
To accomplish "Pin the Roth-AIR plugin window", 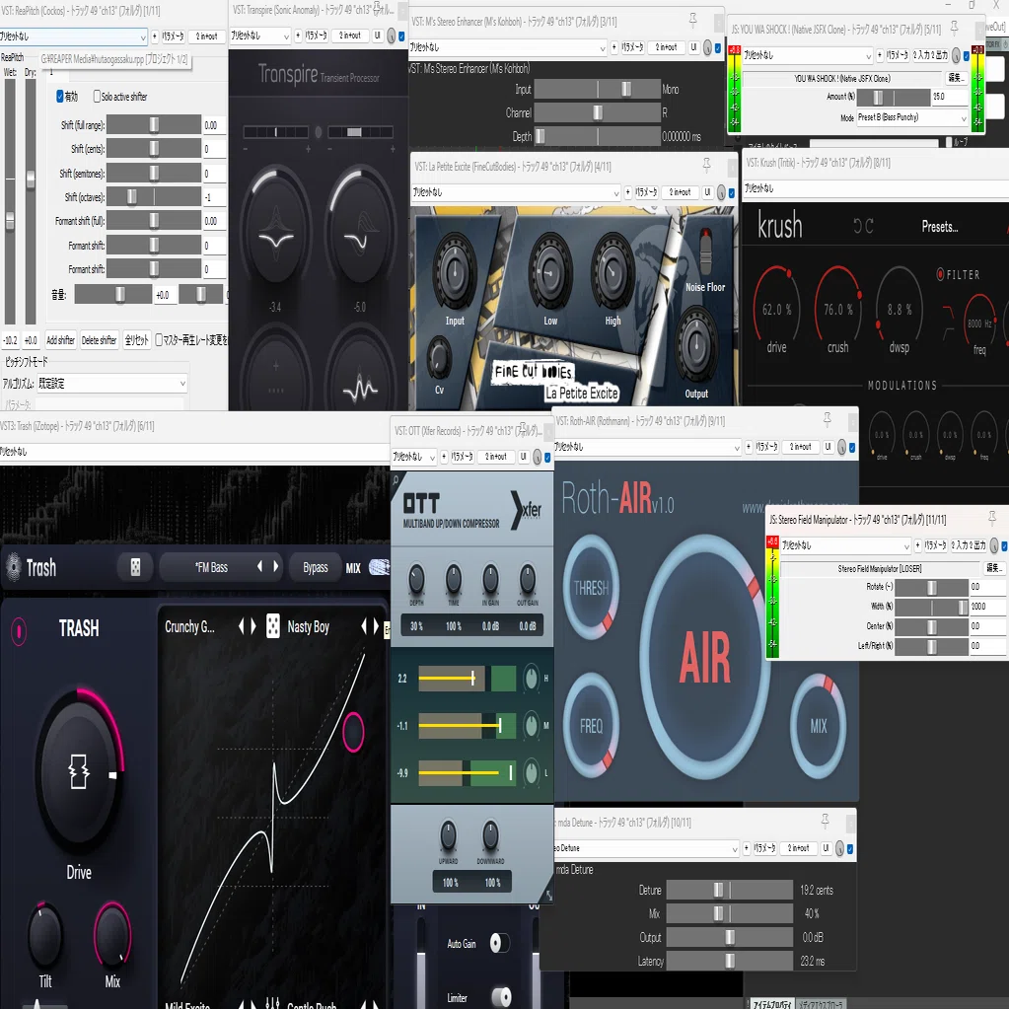I will [828, 420].
